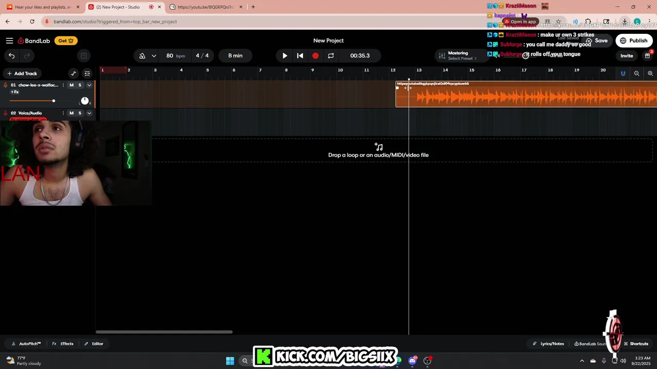Open the weather widget in the taskbar
Viewport: 657px width, 369px height.
point(23,361)
